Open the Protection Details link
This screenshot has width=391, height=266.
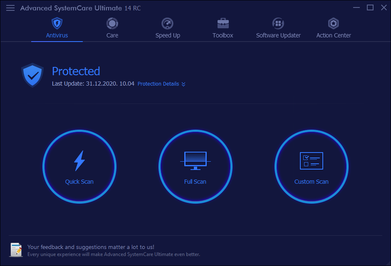[158, 84]
